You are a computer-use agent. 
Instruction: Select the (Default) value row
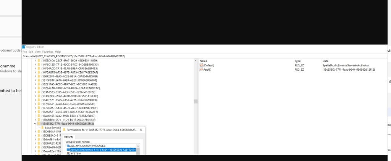click(x=293, y=65)
